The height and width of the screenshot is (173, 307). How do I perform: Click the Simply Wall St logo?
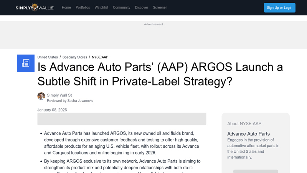(35, 7)
